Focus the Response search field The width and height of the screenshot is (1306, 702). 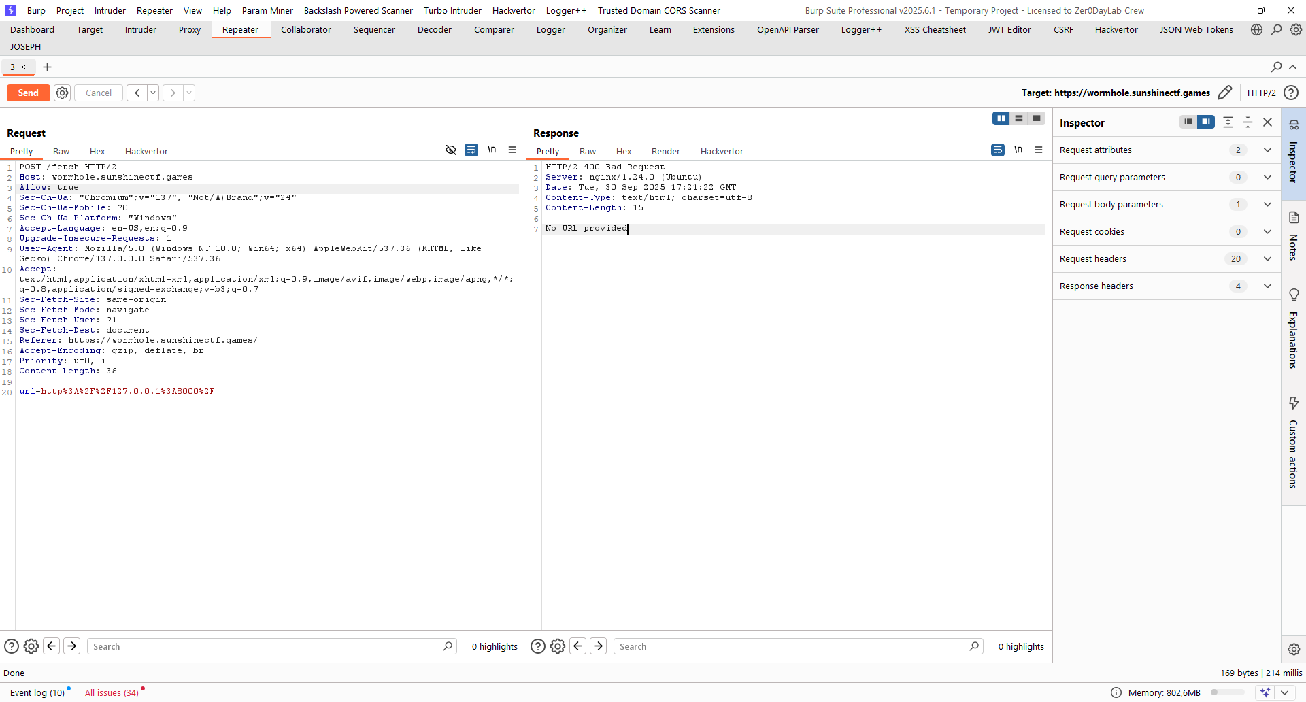pos(798,646)
